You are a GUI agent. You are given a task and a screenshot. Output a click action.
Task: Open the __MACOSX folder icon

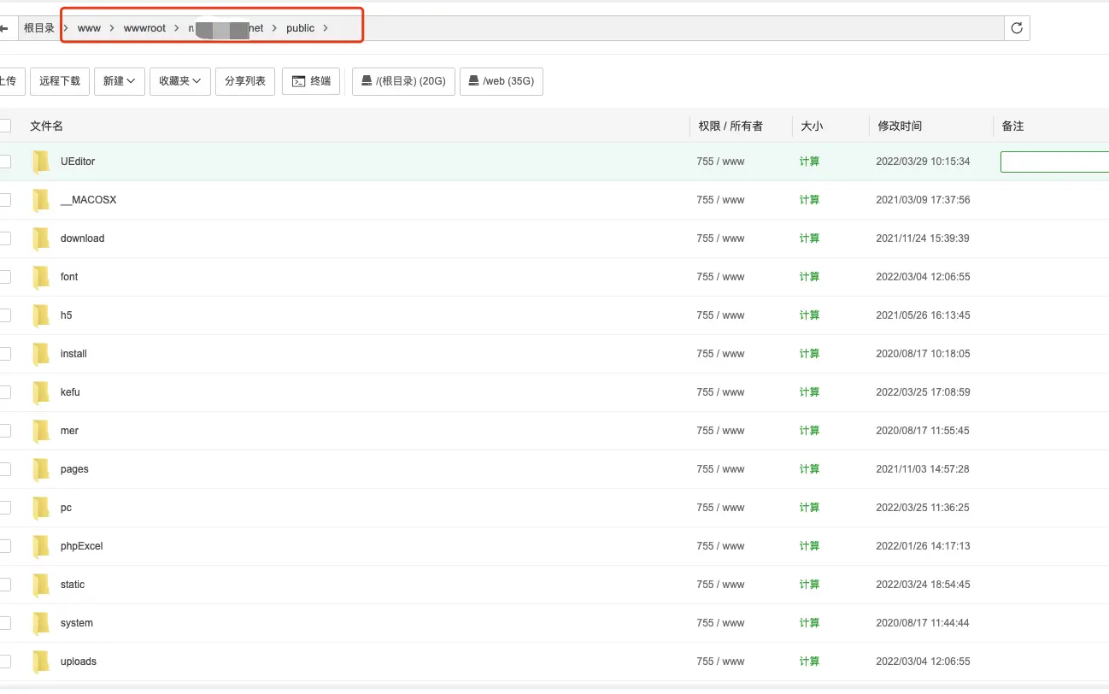41,200
